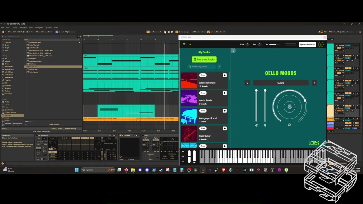Open the Navigate menu

[39, 28]
